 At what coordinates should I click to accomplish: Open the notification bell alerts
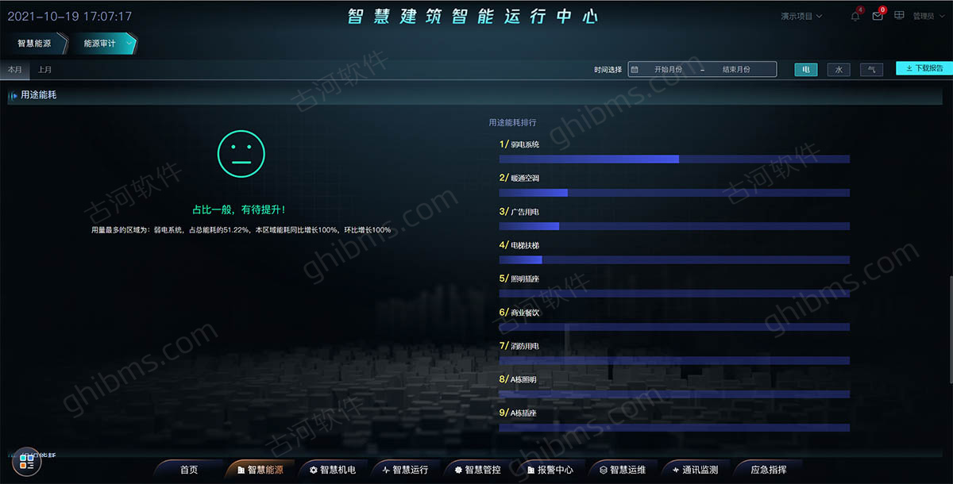point(855,16)
